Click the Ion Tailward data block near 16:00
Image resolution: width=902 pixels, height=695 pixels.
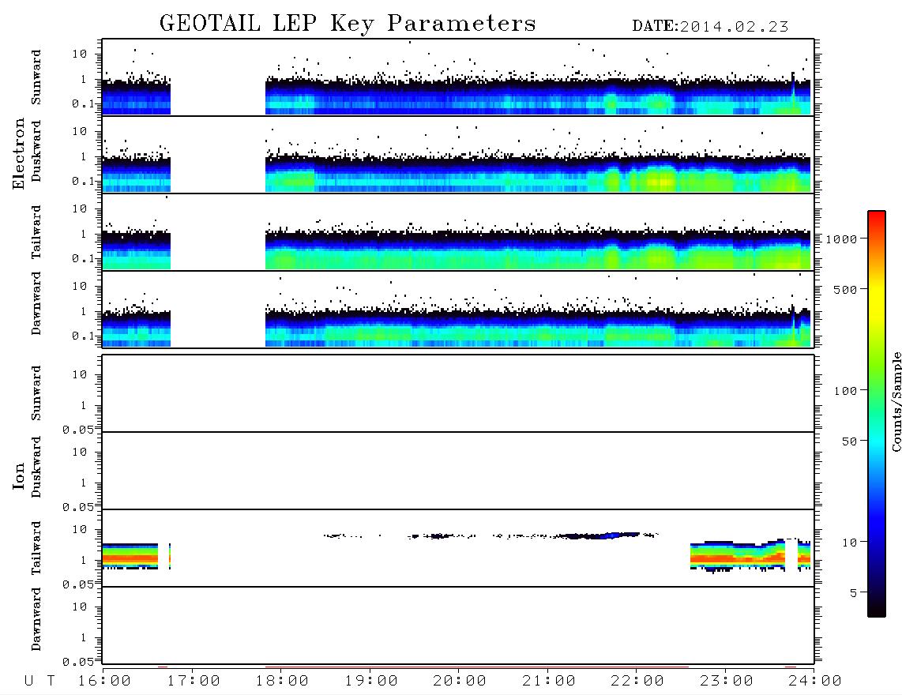(130, 556)
